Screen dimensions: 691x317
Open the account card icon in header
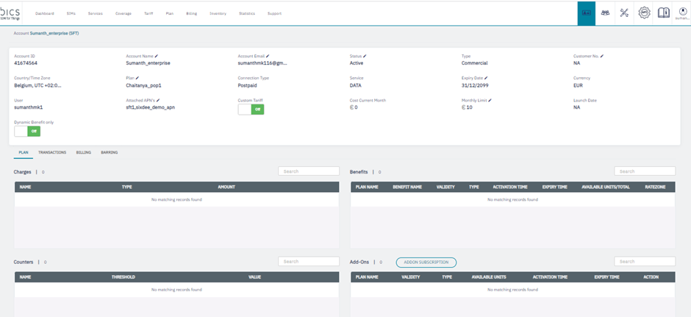coord(587,13)
